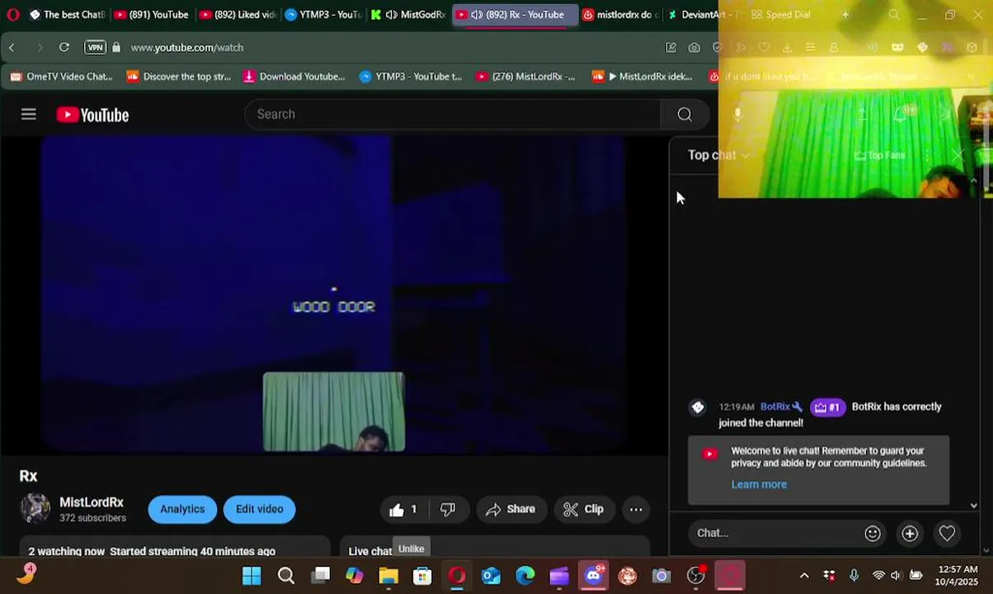993x594 pixels.
Task: Open Microsoft Edge from taskbar
Action: (525, 576)
